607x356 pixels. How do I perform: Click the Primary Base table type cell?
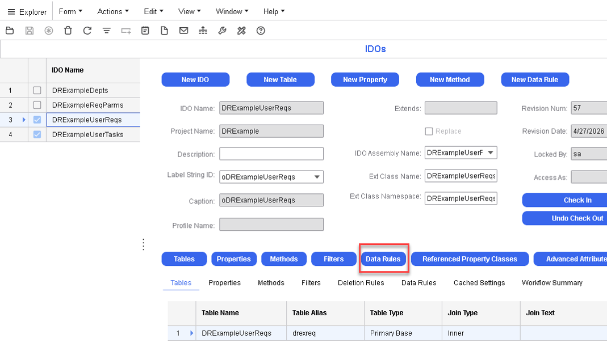403,333
